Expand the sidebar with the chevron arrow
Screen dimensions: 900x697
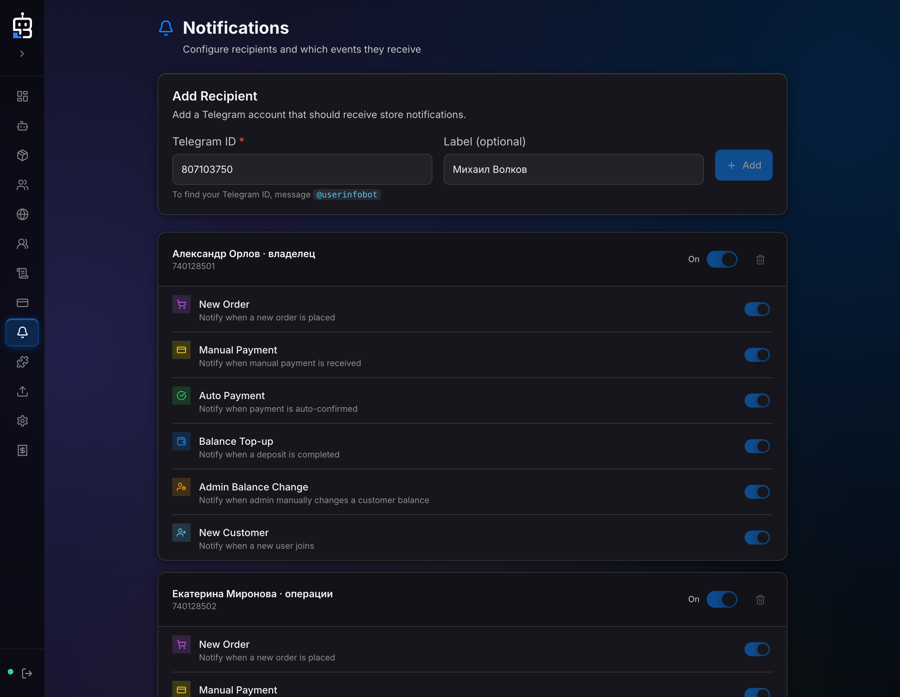22,53
